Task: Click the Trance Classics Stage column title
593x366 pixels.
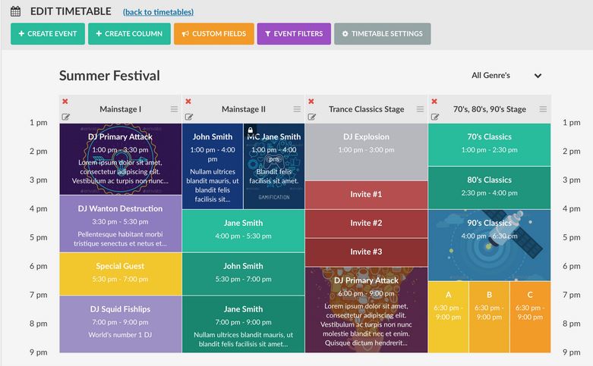Action: (x=366, y=109)
